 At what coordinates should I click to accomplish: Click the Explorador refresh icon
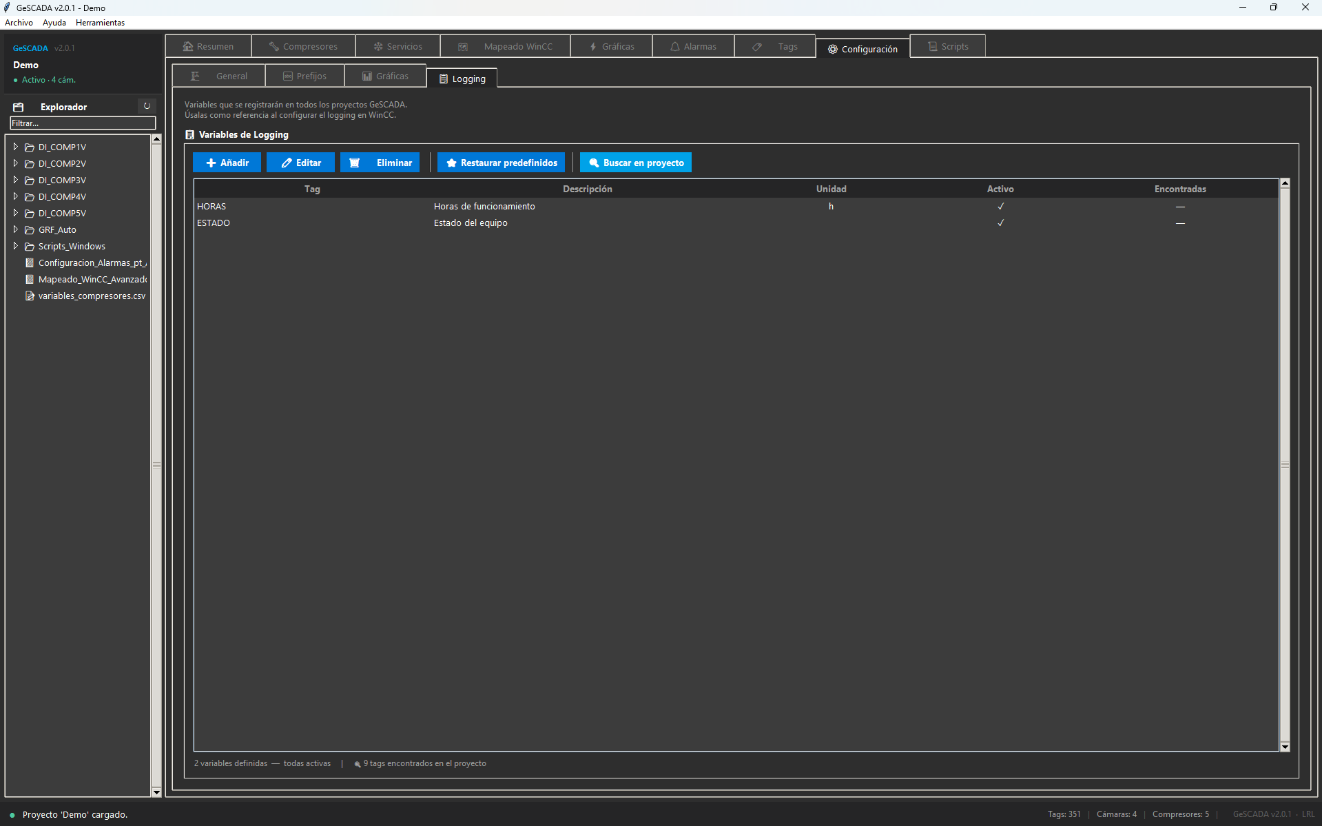click(147, 106)
